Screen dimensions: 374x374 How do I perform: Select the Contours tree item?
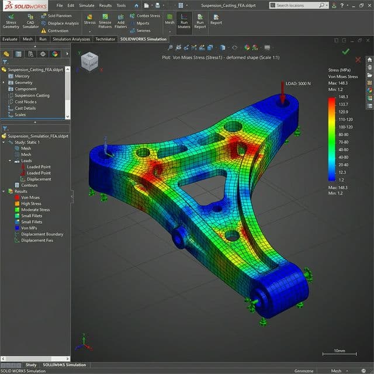coord(29,185)
